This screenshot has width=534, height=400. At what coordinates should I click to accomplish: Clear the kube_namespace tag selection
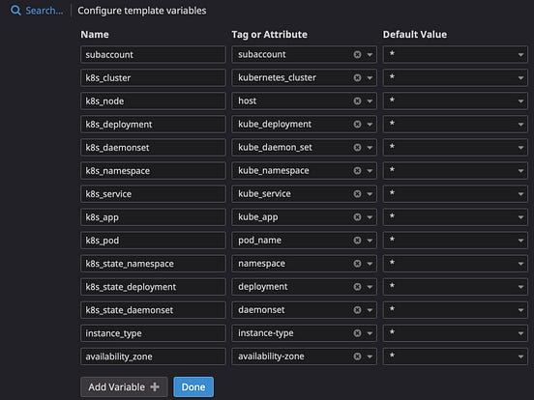coord(357,170)
